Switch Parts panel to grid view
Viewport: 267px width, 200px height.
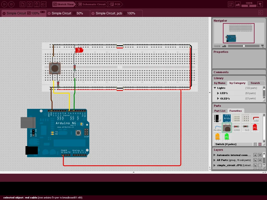click(x=260, y=144)
